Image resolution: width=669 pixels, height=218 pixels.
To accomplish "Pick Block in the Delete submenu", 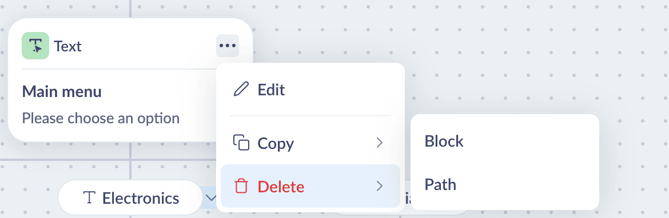I will 505,141.
